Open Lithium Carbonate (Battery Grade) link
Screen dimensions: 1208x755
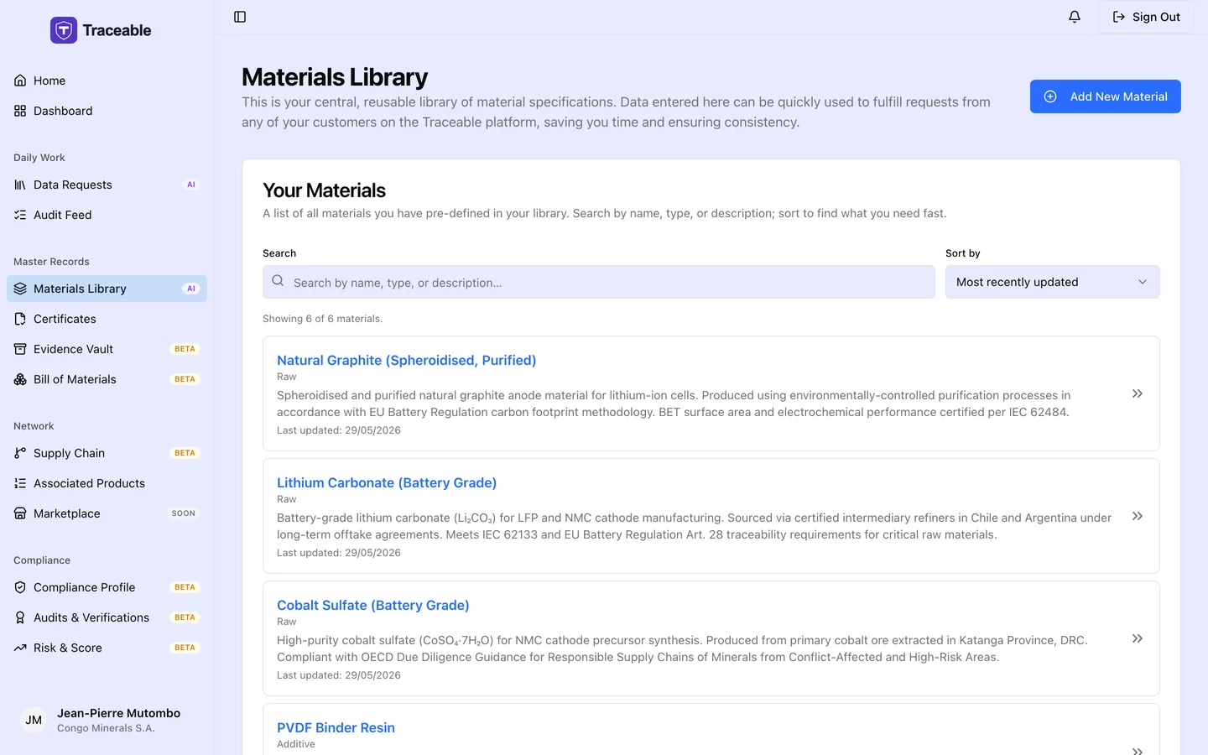coord(387,482)
